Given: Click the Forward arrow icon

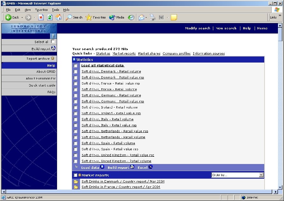Looking at the screenshot, I should [28, 18].
